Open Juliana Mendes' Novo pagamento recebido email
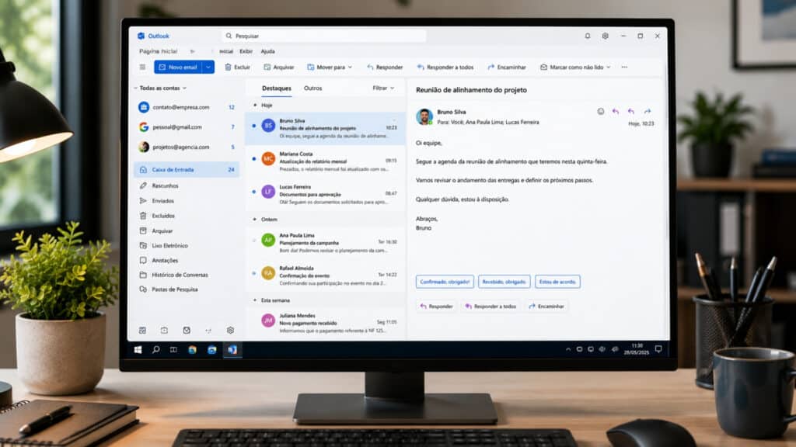Image resolution: width=796 pixels, height=447 pixels. (x=326, y=323)
